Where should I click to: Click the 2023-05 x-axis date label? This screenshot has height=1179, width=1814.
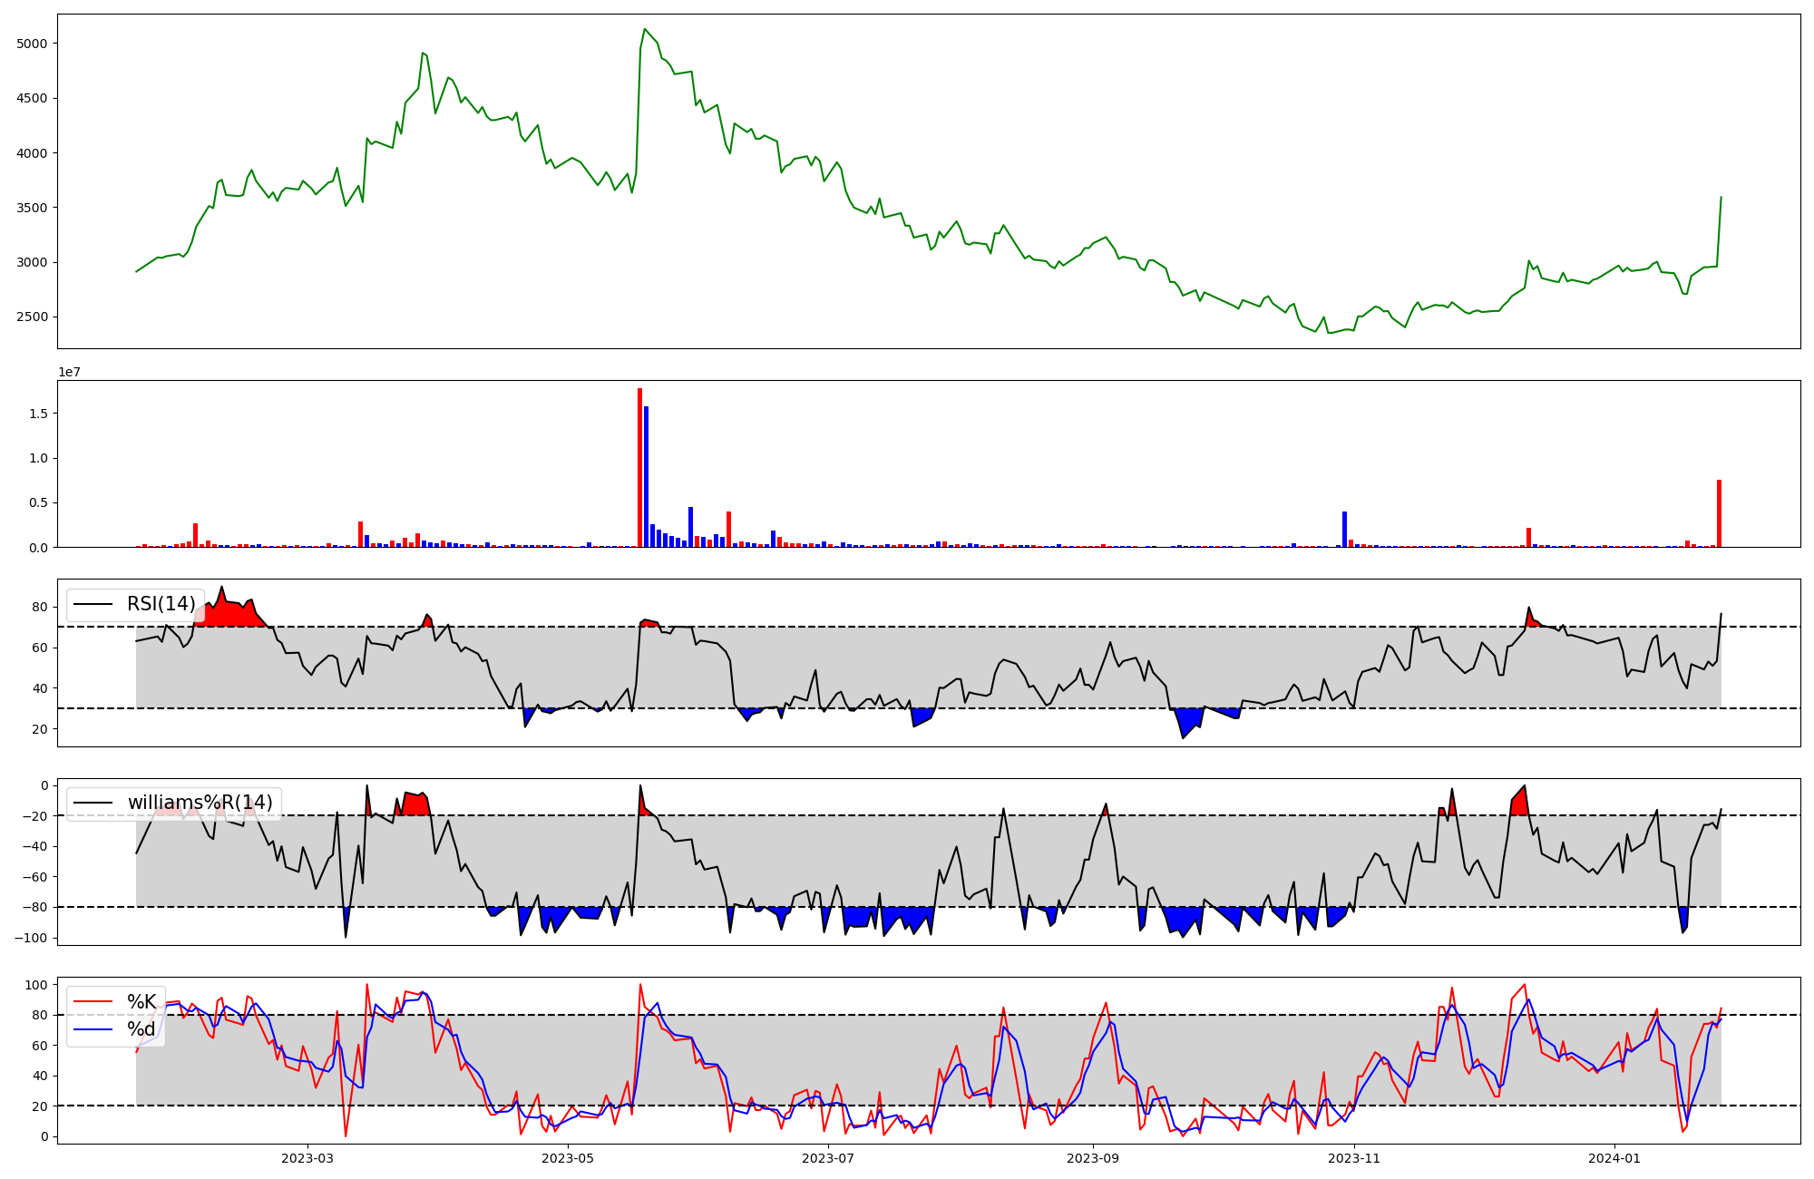click(568, 1158)
